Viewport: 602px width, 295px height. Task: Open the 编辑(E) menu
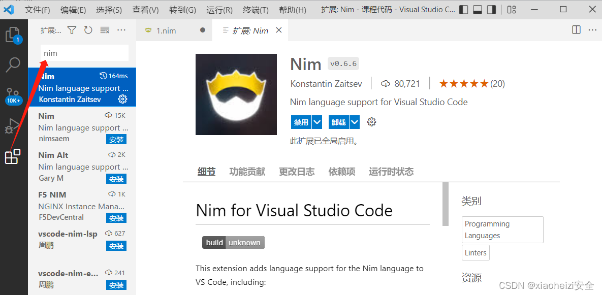(x=73, y=10)
